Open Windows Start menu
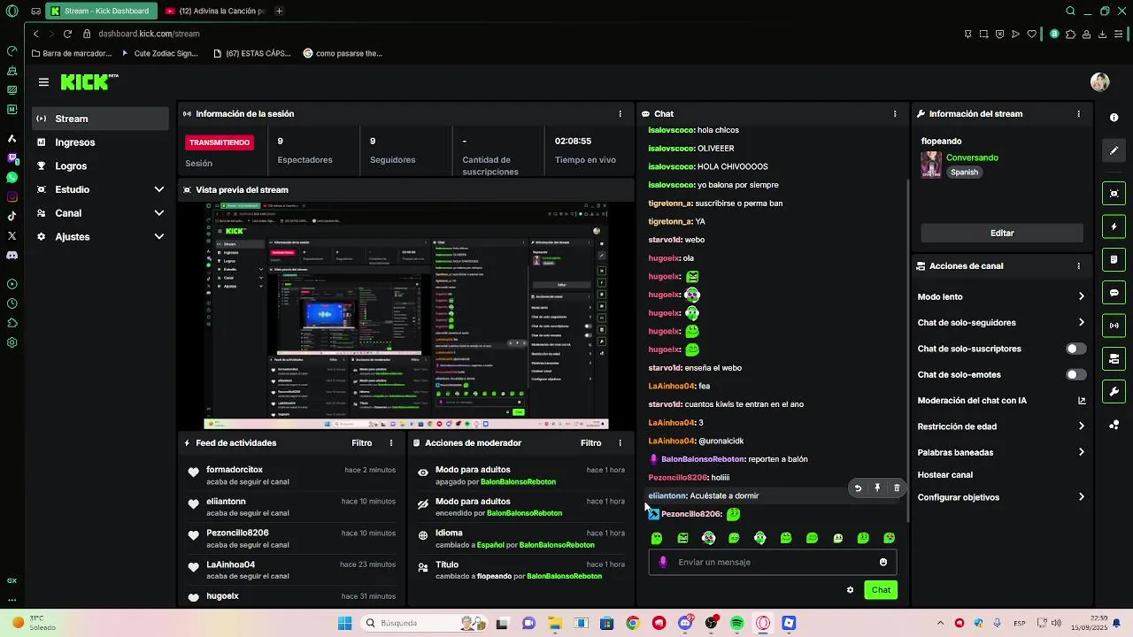This screenshot has width=1133, height=637. 344,623
